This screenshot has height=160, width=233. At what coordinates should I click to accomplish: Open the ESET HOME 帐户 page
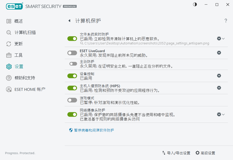9,89
